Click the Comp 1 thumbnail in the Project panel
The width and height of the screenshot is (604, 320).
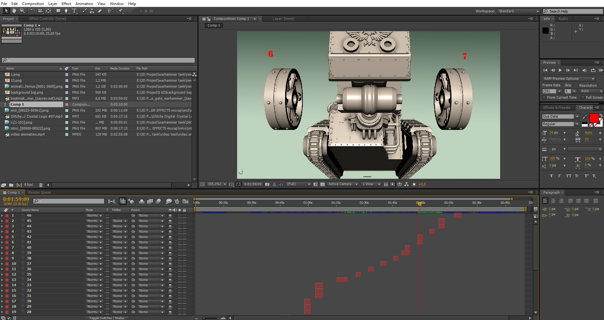pyautogui.click(x=11, y=32)
